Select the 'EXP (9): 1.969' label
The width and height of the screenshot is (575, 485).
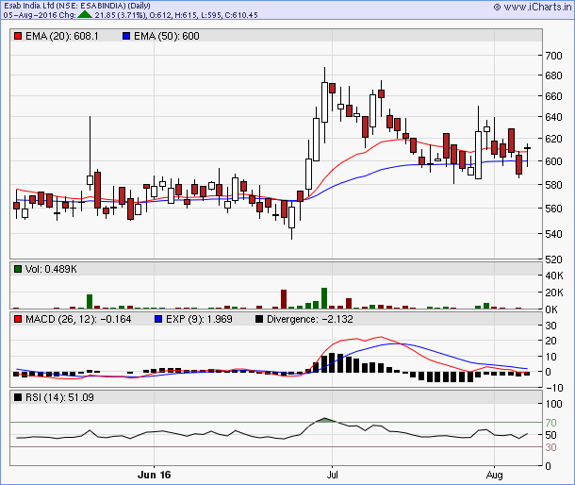point(199,319)
